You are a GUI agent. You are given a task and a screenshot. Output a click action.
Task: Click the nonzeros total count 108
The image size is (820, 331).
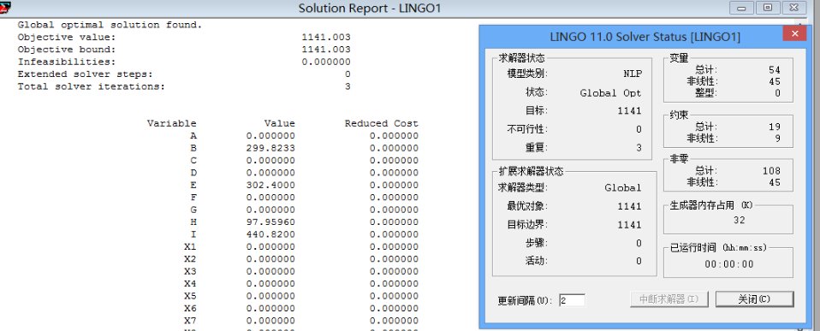771,171
